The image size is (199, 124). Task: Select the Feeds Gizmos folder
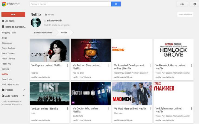pyautogui.click(x=8, y=58)
